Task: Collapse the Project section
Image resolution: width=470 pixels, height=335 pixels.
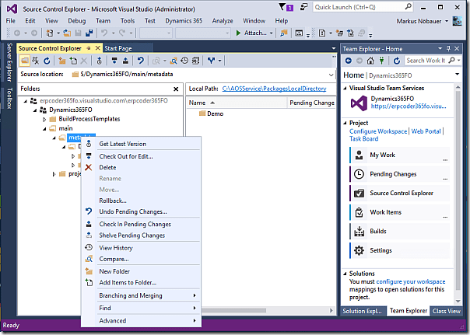Action: click(x=345, y=123)
